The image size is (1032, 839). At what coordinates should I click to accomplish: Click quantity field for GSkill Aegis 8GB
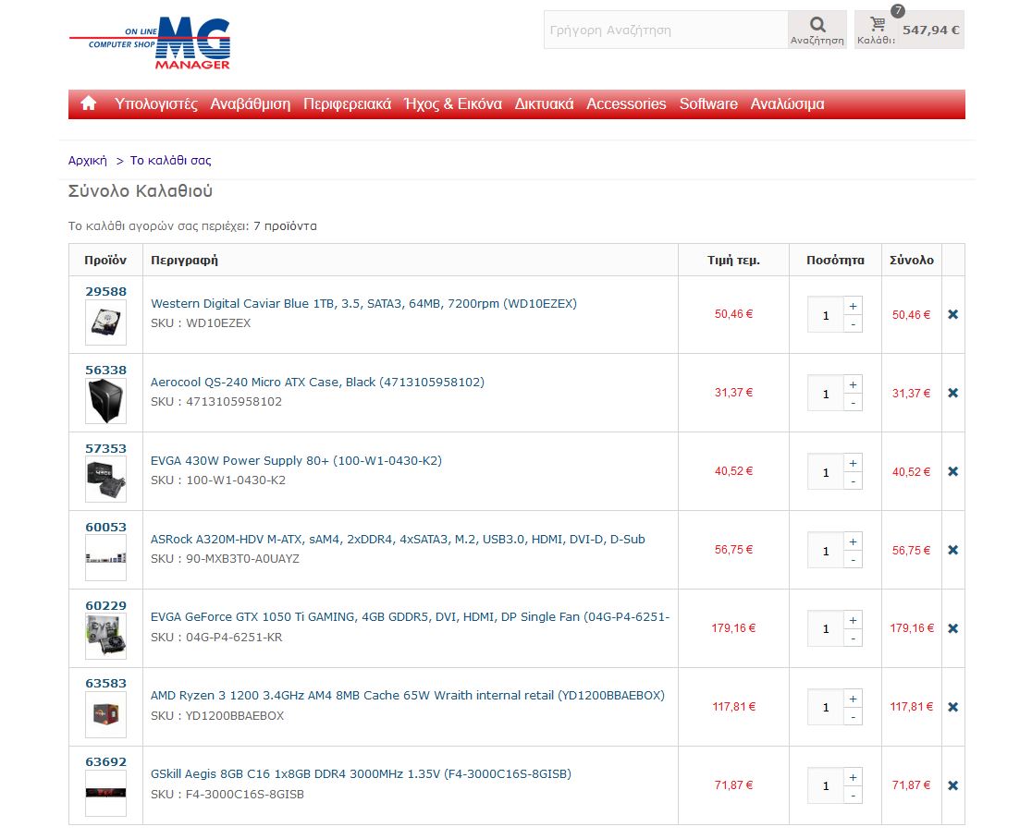(826, 785)
